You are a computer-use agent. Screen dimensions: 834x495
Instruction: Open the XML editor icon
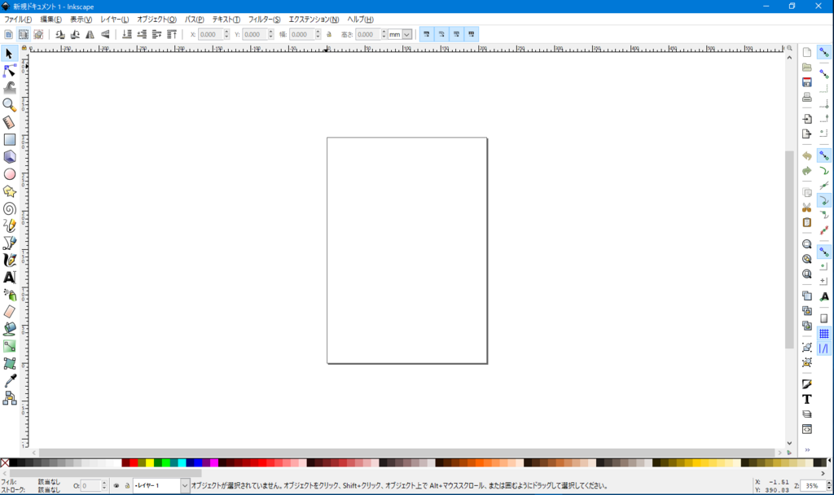click(807, 429)
